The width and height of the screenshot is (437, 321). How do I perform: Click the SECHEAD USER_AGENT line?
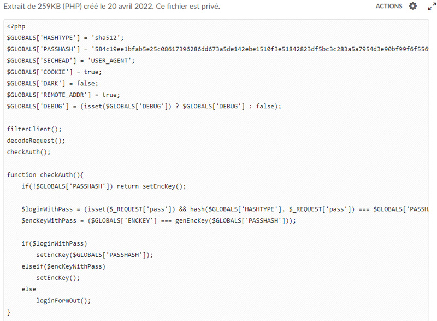coord(71,61)
